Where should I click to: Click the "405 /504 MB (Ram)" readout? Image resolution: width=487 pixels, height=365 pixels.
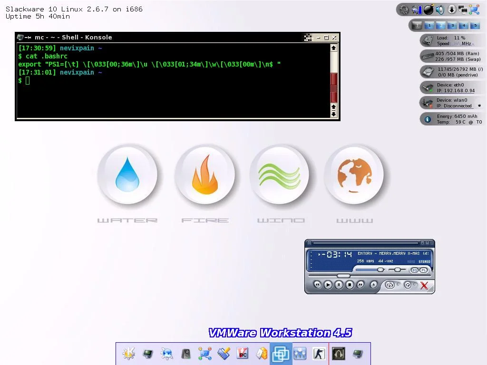[458, 53]
